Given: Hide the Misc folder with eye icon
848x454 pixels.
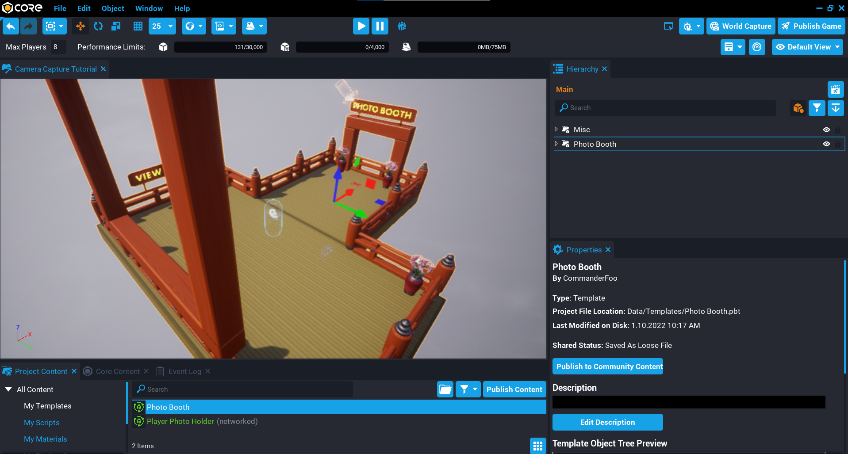Looking at the screenshot, I should click(x=826, y=130).
